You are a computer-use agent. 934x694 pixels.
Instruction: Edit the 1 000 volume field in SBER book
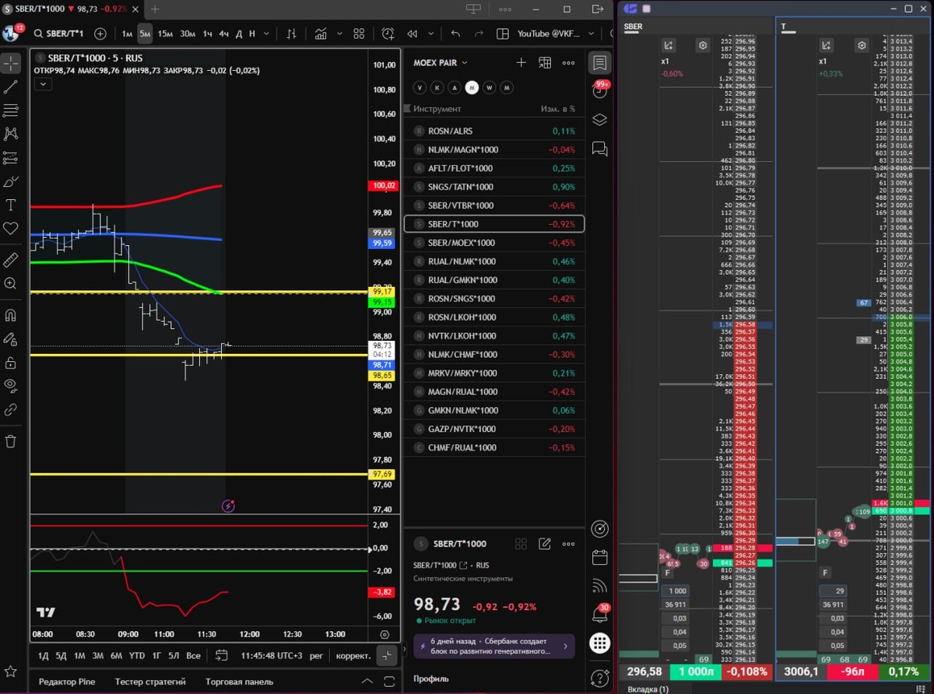pos(676,591)
